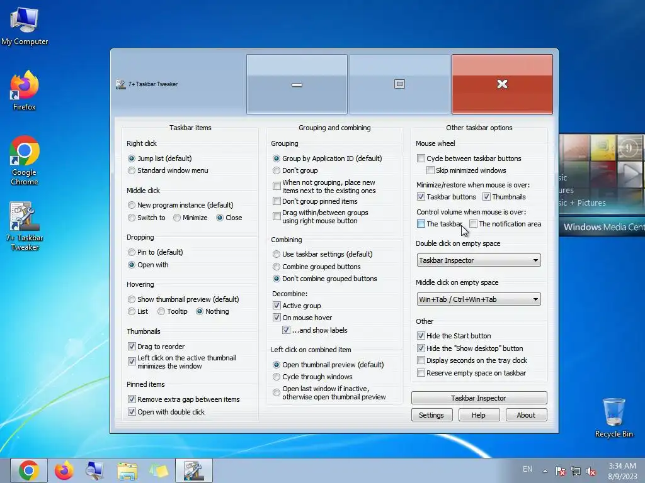This screenshot has width=645, height=483.
Task: Uncheck Hide the Start button
Action: [x=454, y=336]
